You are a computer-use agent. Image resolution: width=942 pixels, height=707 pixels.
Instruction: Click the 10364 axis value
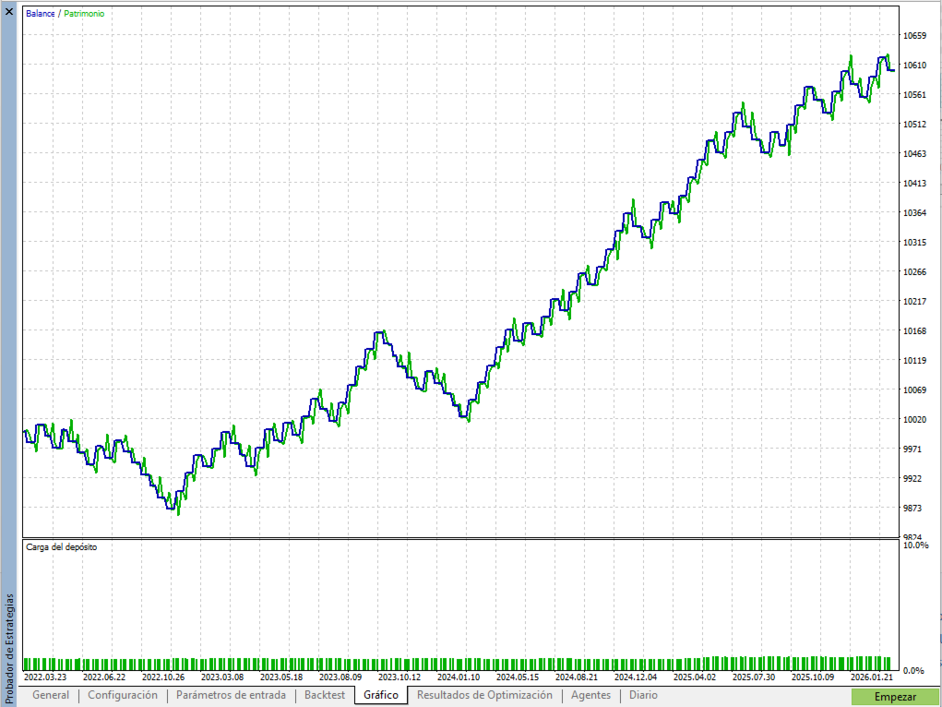coord(914,212)
